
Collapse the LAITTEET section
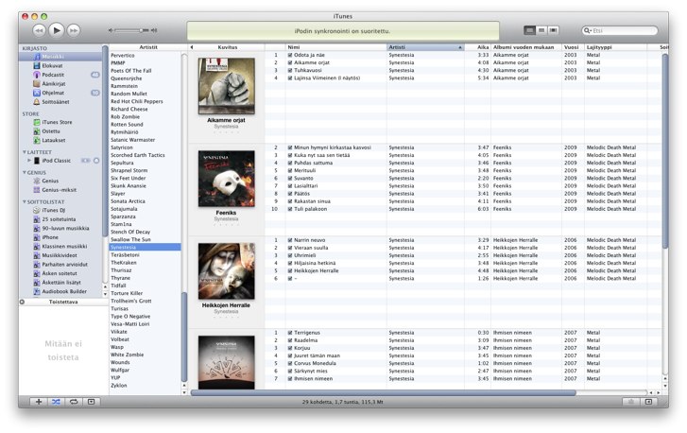[x=25, y=152]
